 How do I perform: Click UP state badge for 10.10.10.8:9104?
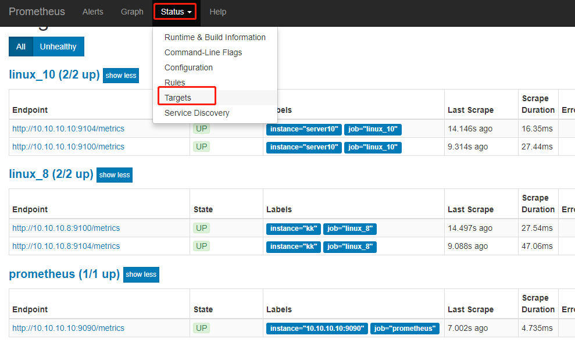(x=201, y=246)
